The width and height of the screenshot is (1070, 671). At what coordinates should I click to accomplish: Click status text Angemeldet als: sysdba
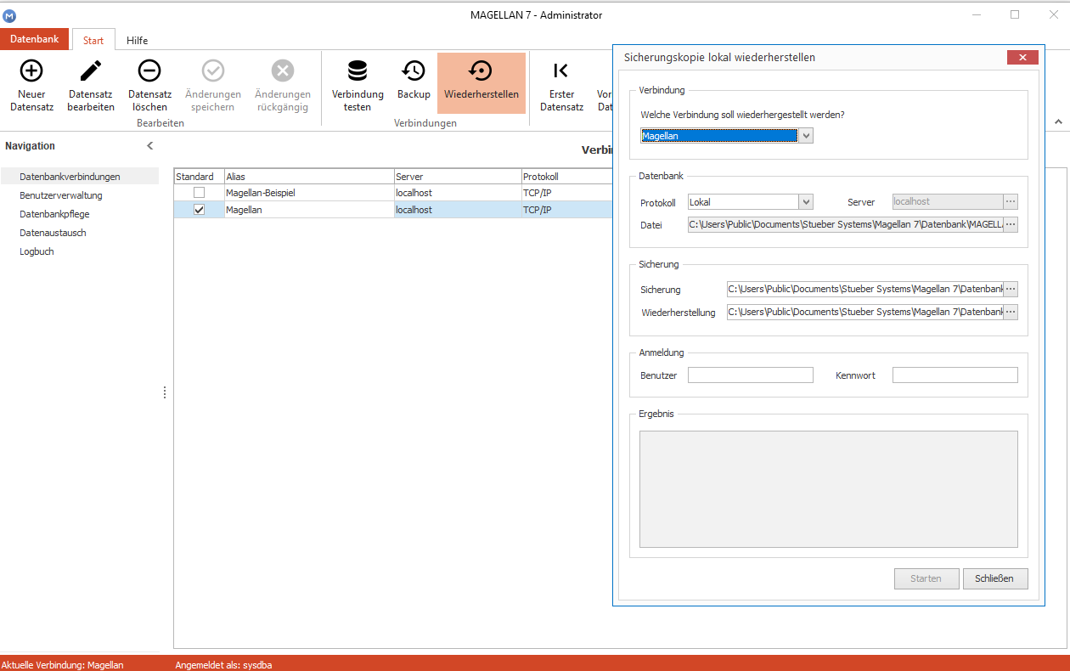[x=223, y=665]
